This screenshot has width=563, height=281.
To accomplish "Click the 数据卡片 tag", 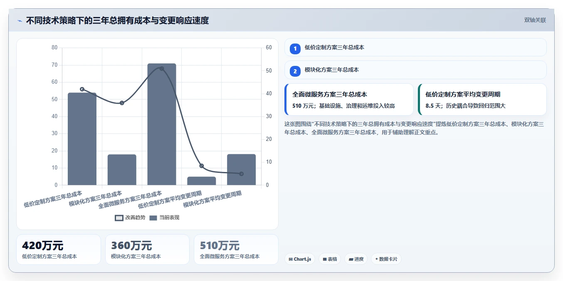I will (386, 259).
